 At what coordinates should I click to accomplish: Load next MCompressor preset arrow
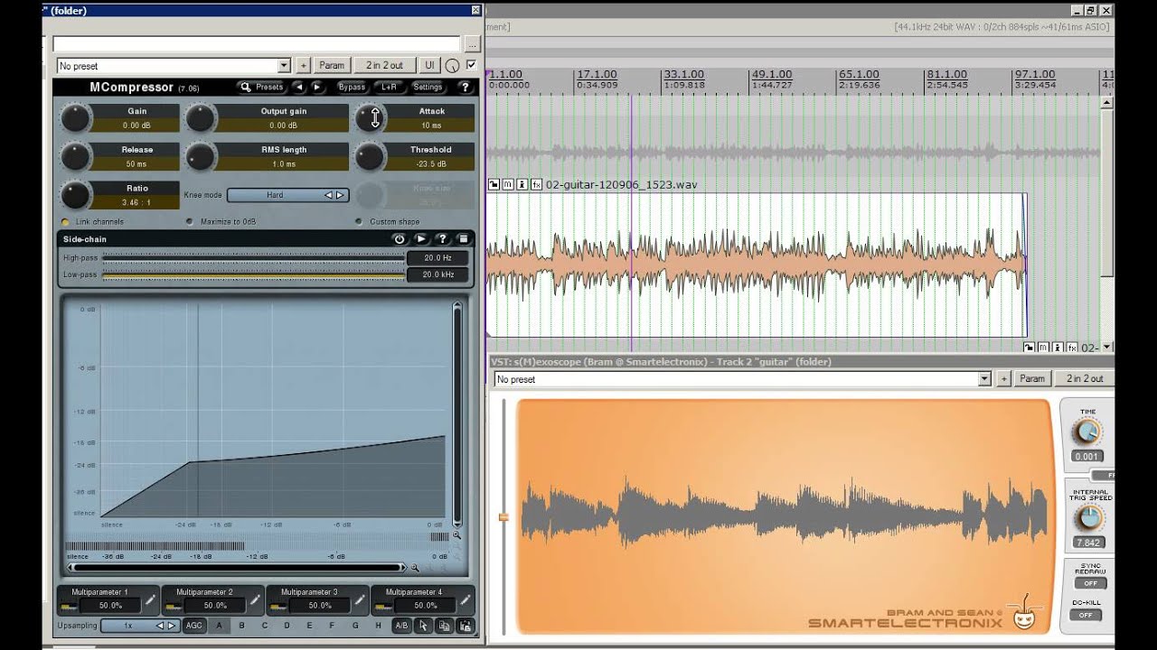coord(317,88)
